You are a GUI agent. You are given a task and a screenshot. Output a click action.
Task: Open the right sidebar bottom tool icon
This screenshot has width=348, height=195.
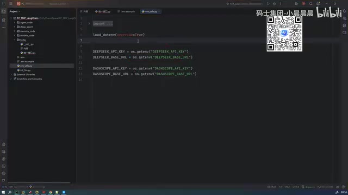344,32
